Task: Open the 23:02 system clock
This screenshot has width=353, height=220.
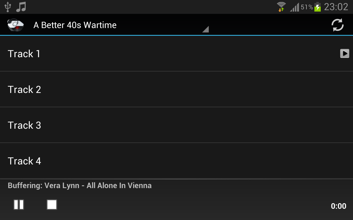Action: click(336, 7)
